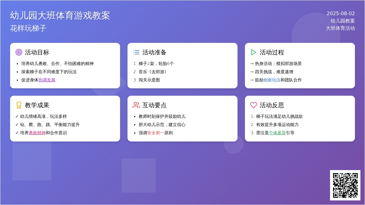Click the 大班体育活动 label
Image resolution: width=365 pixels, height=205 pixels.
click(340, 28)
